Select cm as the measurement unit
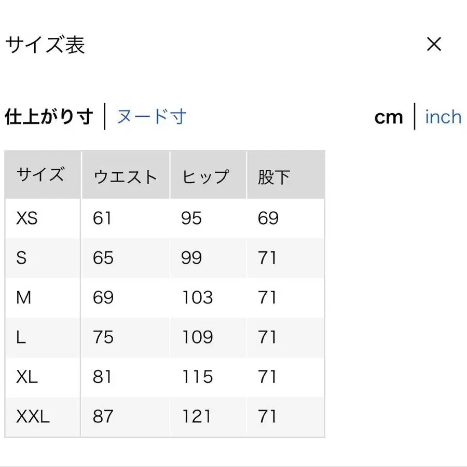 tap(389, 118)
